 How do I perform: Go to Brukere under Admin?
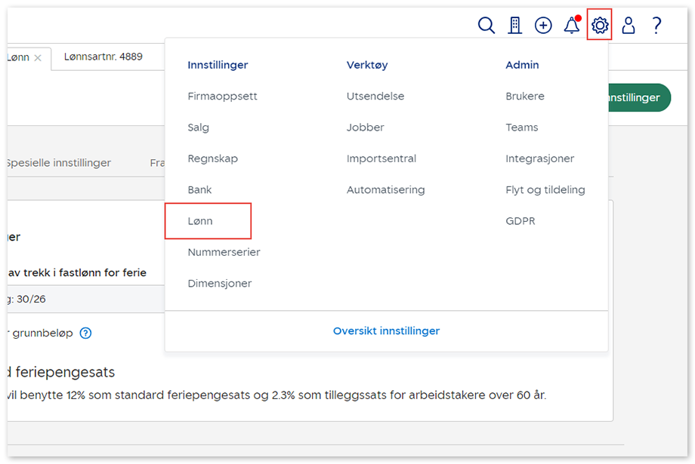click(x=524, y=97)
